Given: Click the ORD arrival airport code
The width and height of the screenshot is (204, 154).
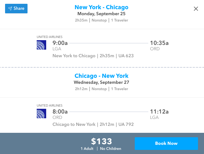Looking at the screenshot, I should [x=155, y=49].
